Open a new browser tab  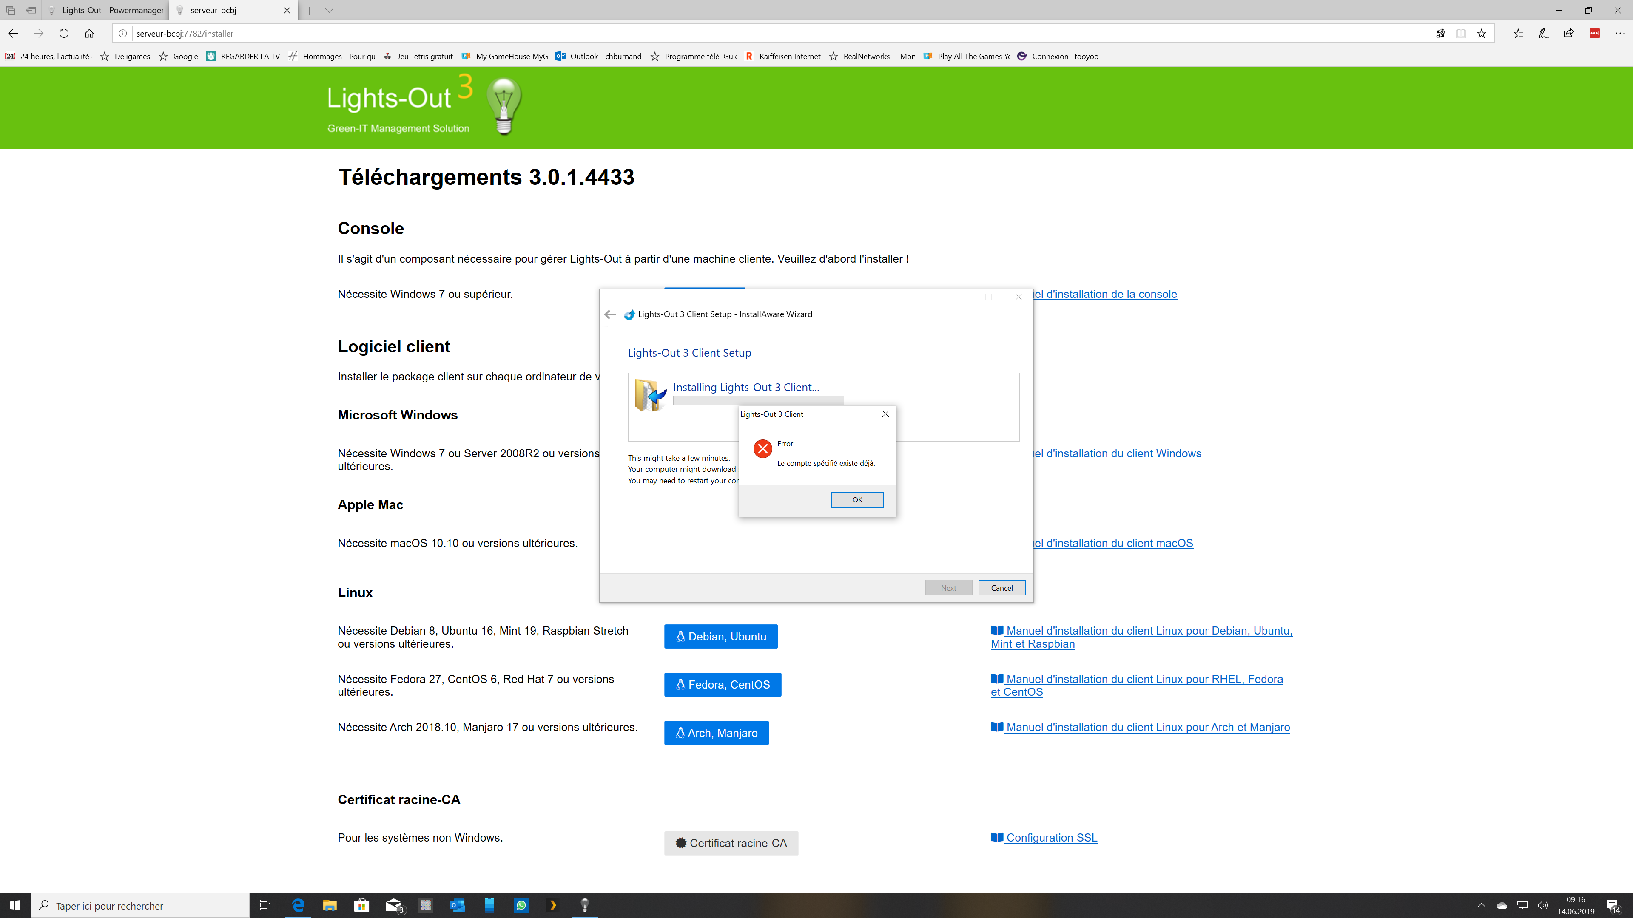309,10
